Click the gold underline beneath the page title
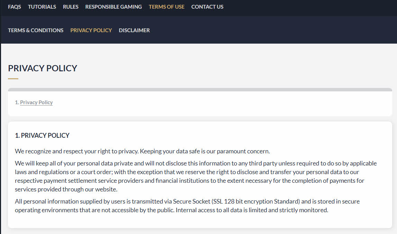 coord(13,79)
